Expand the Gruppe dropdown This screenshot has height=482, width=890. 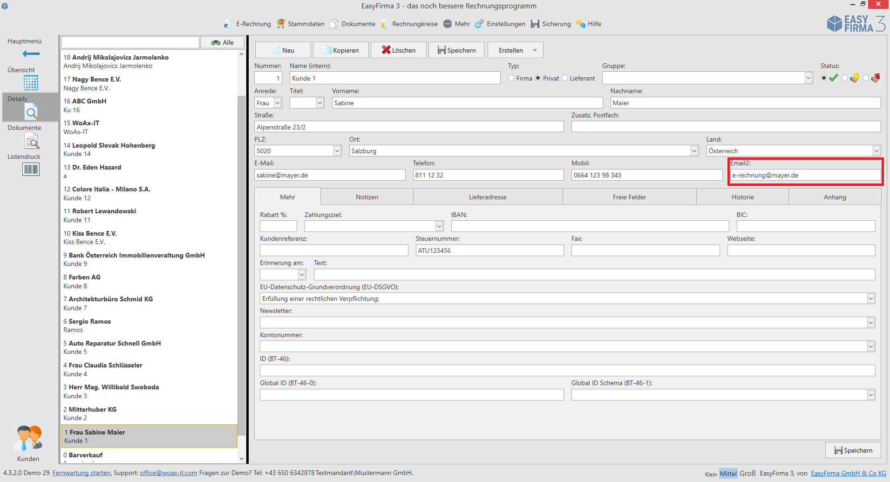[x=808, y=78]
